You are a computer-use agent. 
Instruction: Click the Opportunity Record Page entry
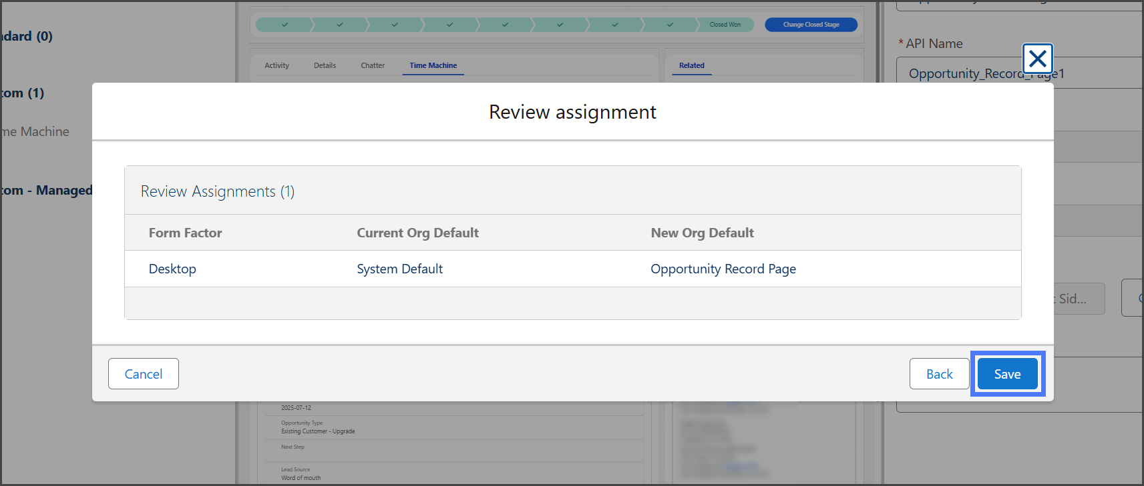(x=723, y=269)
